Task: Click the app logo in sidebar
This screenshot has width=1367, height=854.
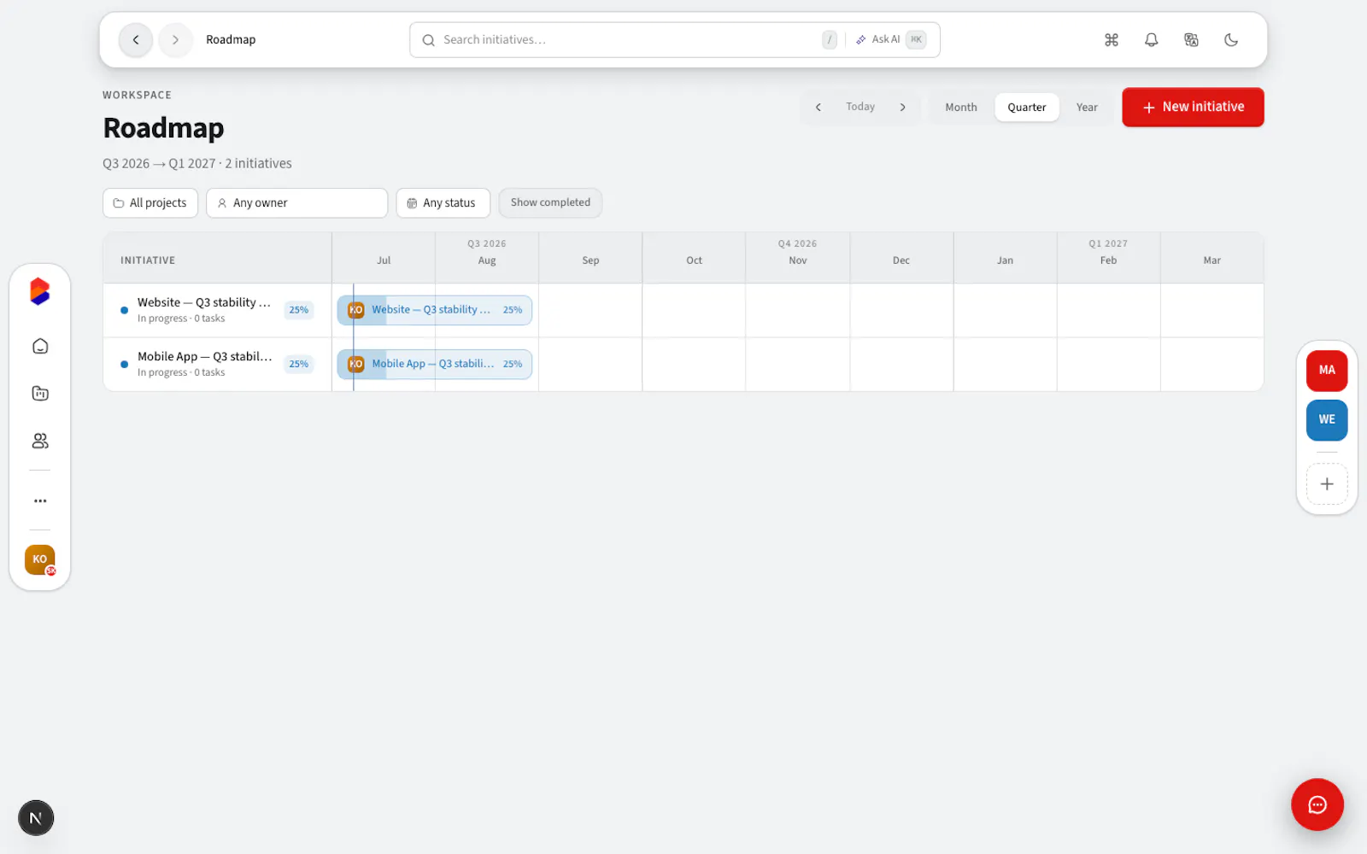Action: [40, 292]
